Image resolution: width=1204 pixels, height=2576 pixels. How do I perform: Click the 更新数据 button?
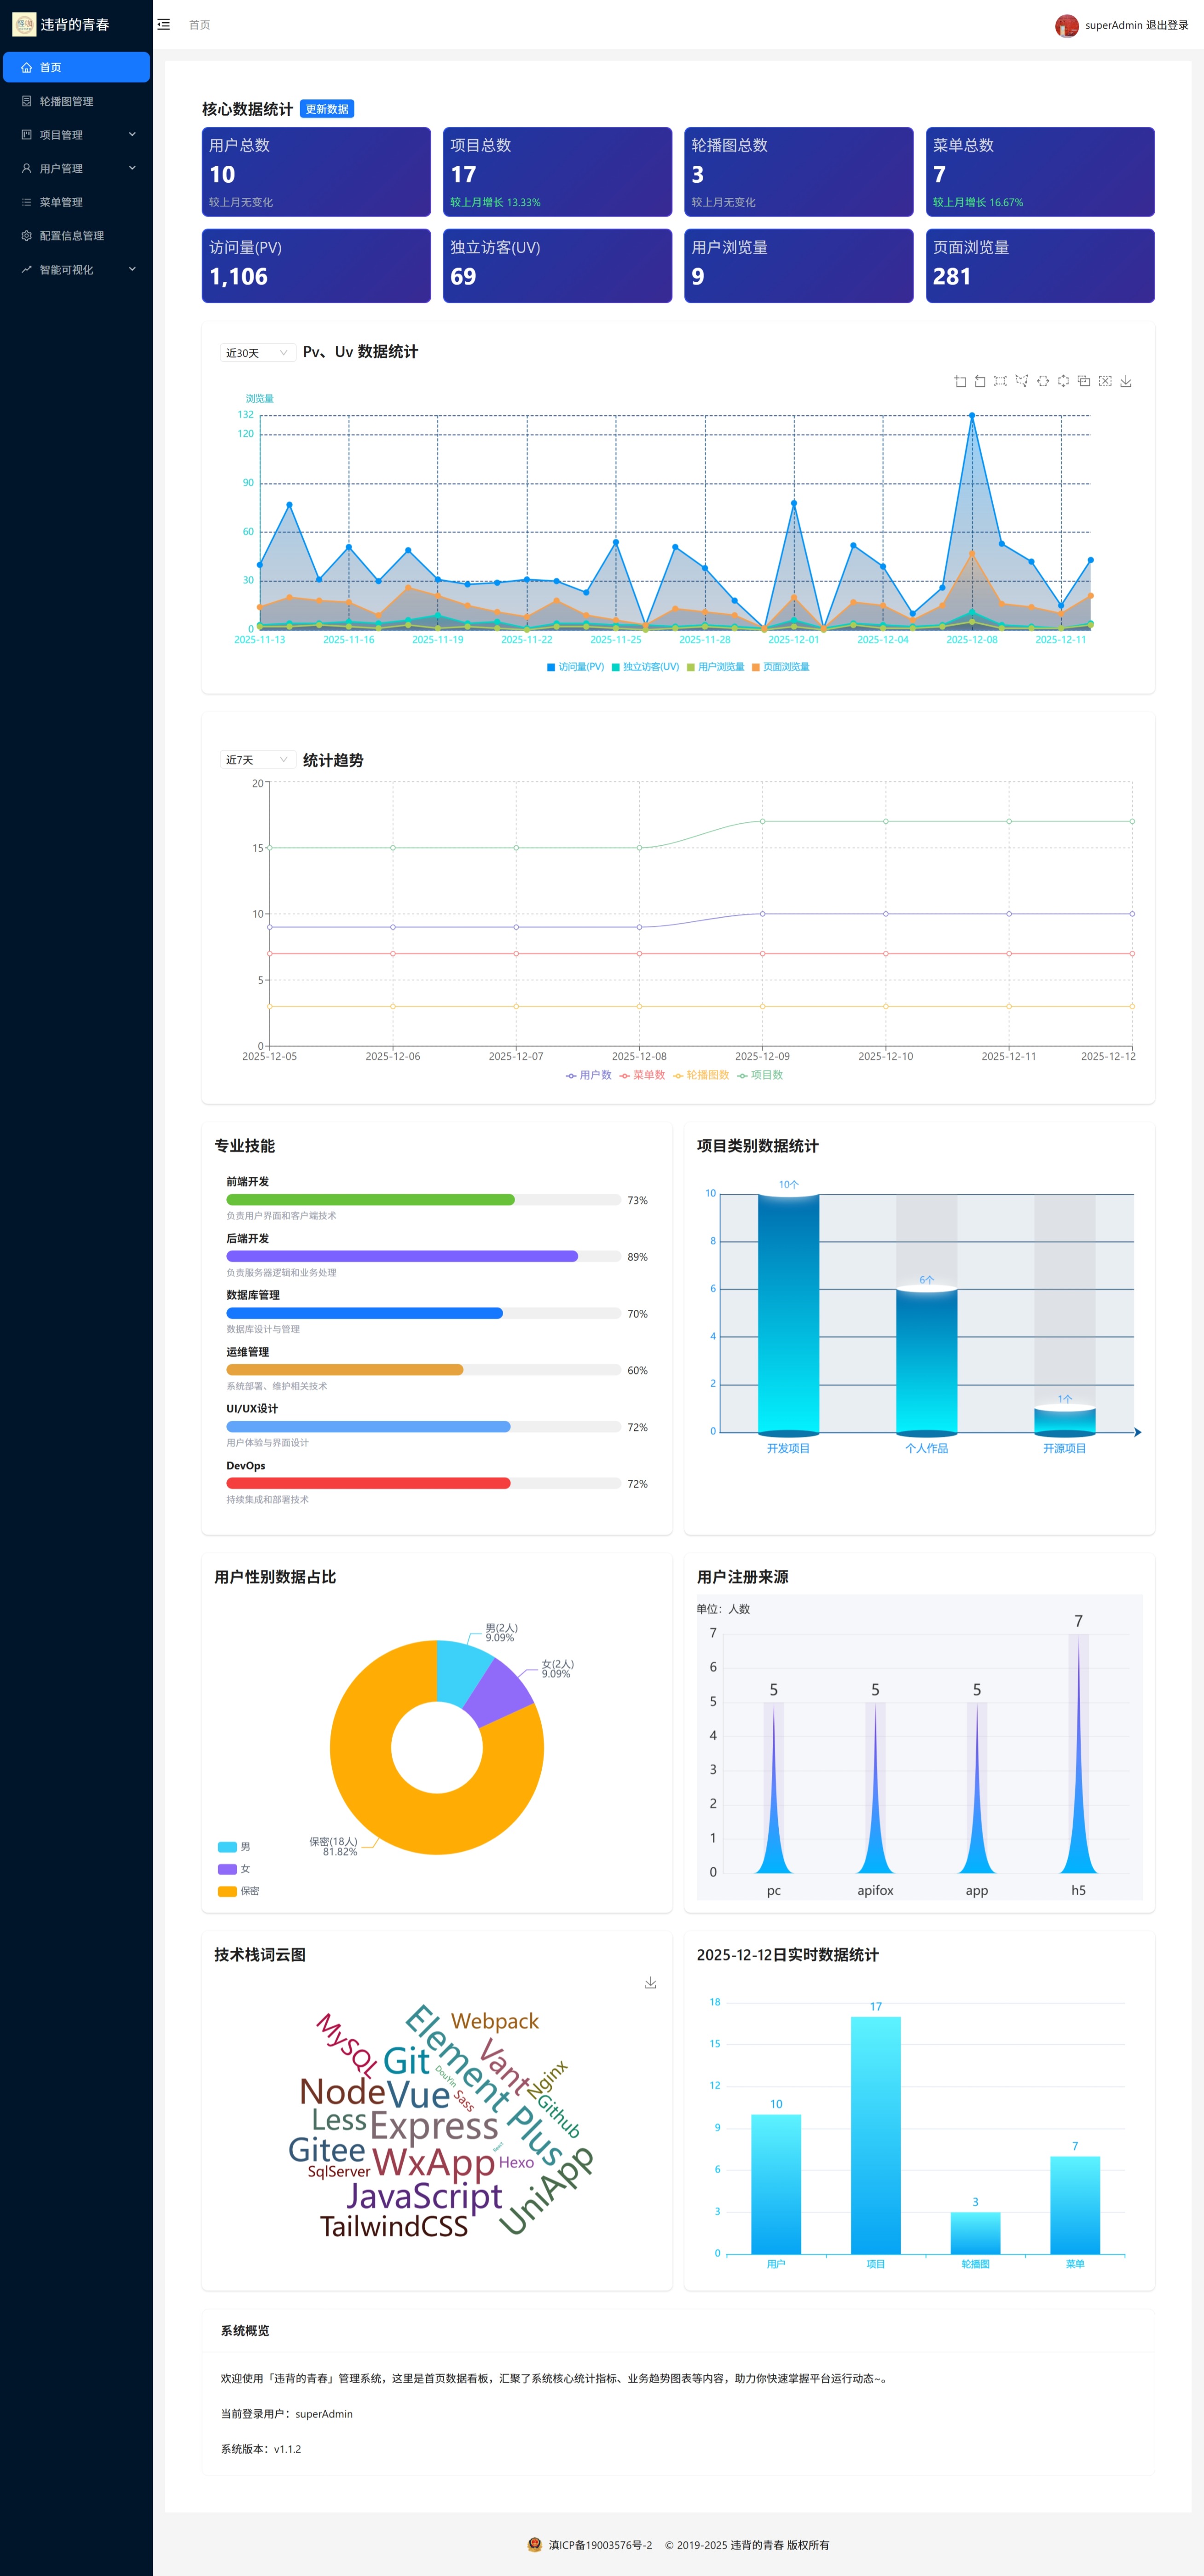click(327, 109)
